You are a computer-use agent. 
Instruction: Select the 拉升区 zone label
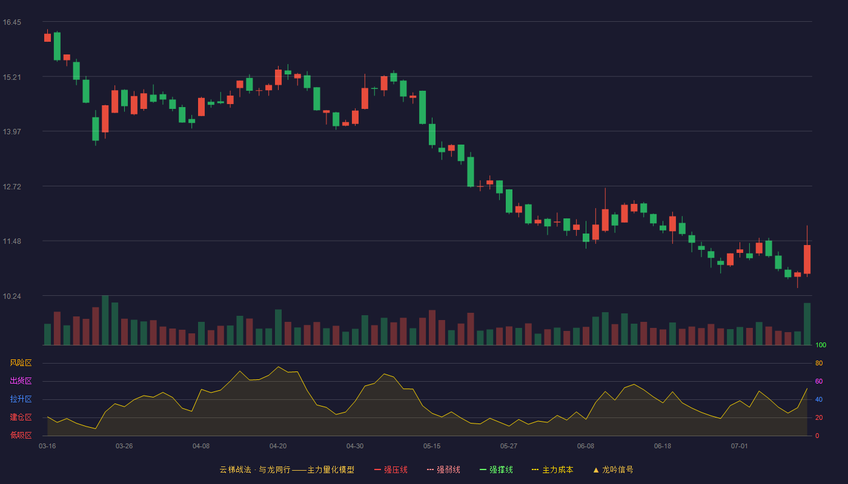(21, 399)
